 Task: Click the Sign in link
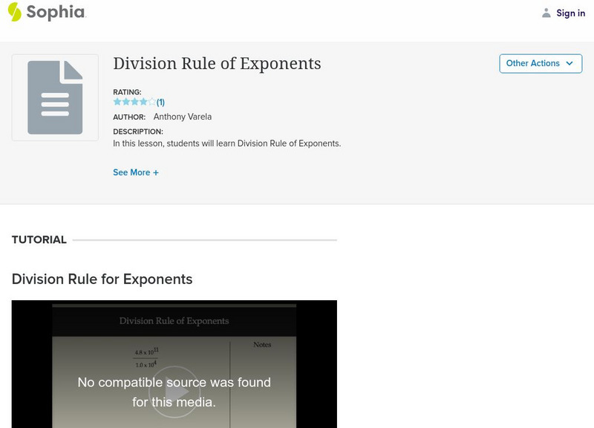point(570,13)
